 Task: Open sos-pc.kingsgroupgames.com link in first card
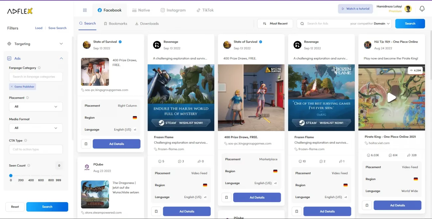click(x=107, y=90)
